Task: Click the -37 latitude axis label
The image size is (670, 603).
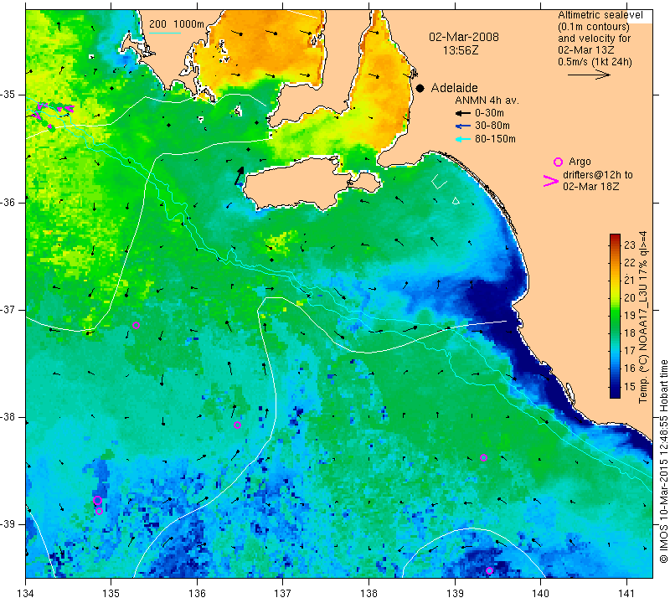Action: (8, 309)
